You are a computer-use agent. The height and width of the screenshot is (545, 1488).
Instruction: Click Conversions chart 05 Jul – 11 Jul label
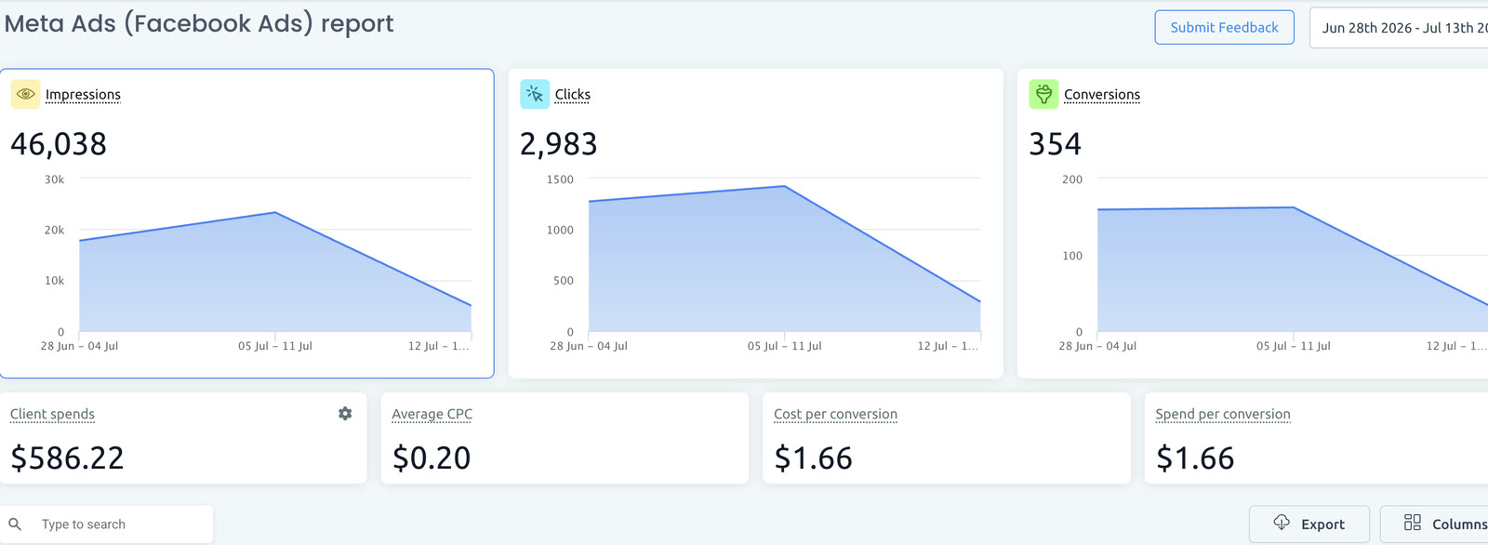pos(1294,346)
